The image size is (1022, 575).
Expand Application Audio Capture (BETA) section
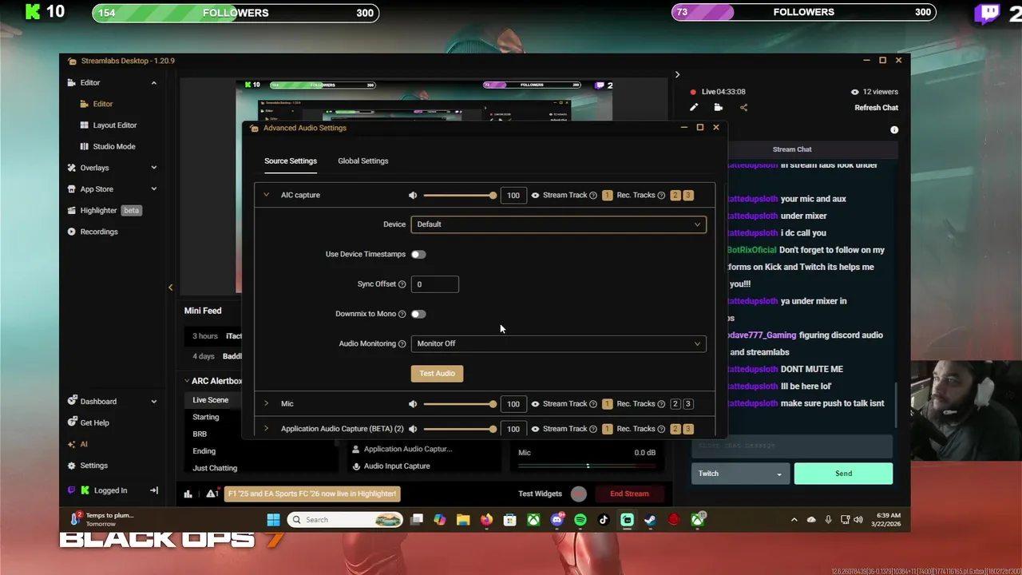(x=267, y=429)
